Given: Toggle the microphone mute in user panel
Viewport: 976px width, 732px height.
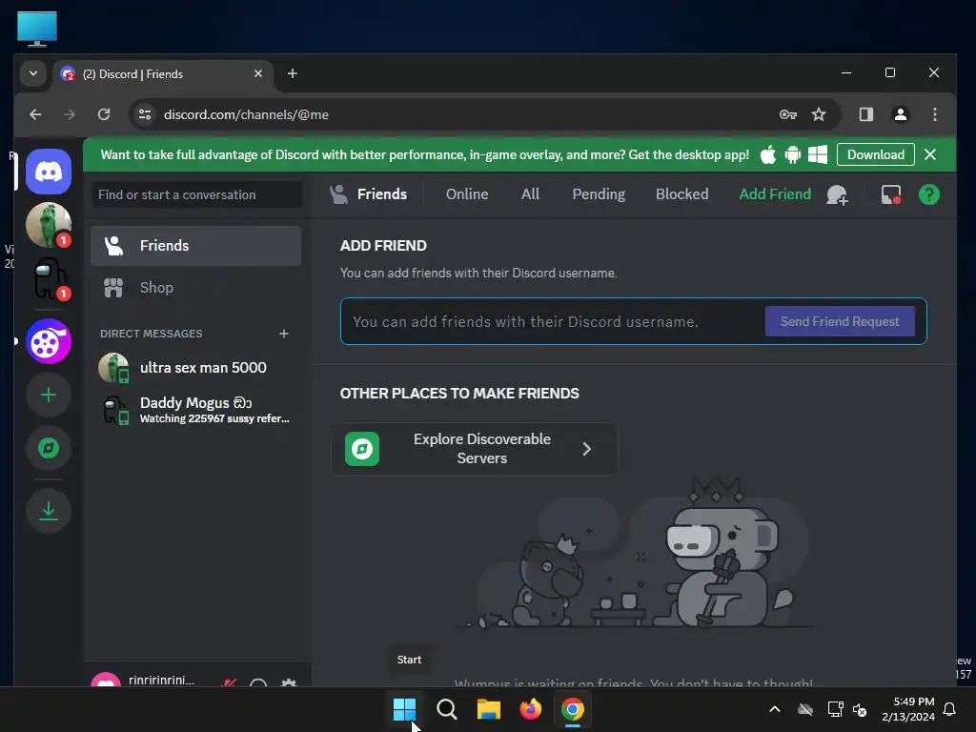Looking at the screenshot, I should click(x=229, y=682).
